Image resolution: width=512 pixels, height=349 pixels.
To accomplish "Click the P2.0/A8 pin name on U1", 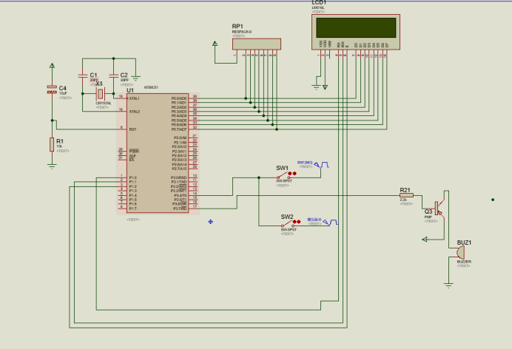I will [181, 138].
